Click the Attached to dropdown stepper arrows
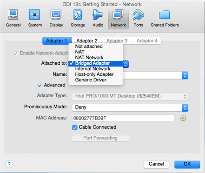 click(x=126, y=64)
